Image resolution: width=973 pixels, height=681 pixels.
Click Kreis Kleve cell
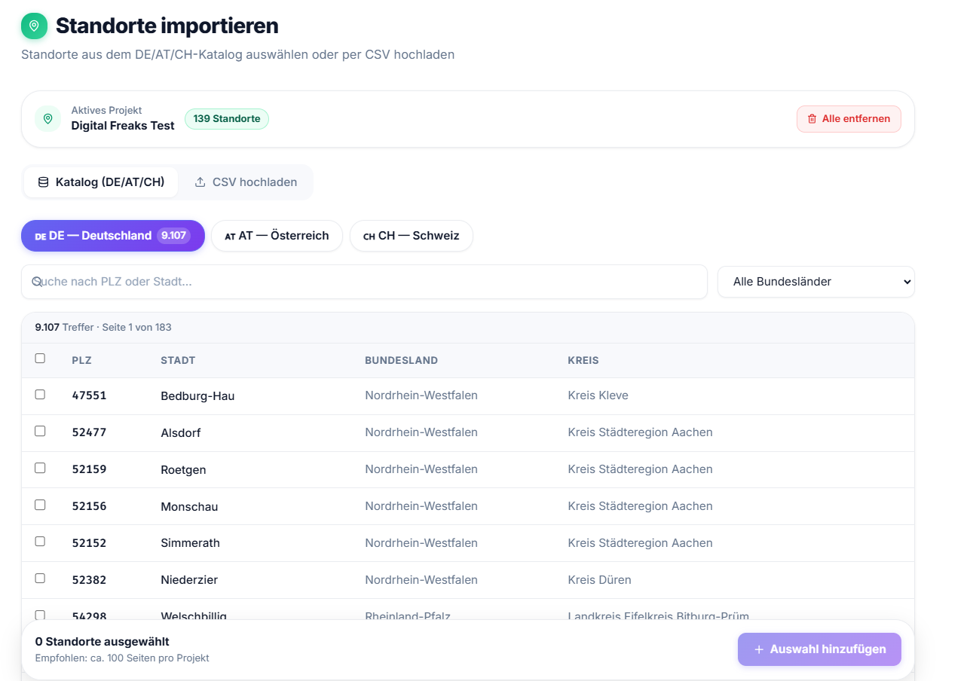pyautogui.click(x=598, y=395)
